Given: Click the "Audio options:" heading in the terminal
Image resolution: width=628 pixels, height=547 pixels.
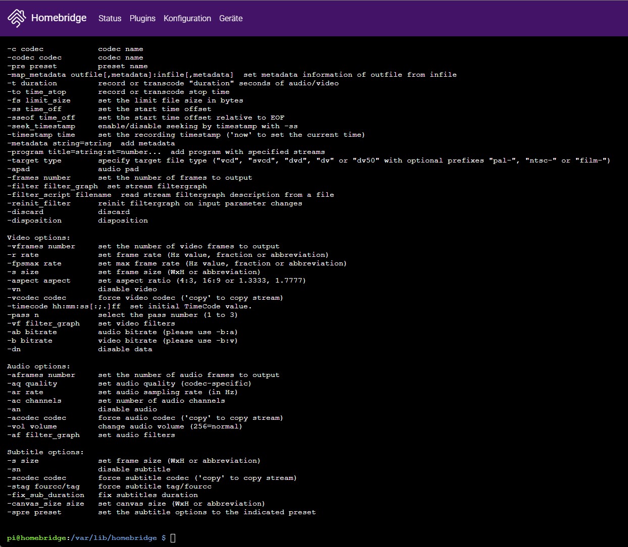Looking at the screenshot, I should click(39, 366).
